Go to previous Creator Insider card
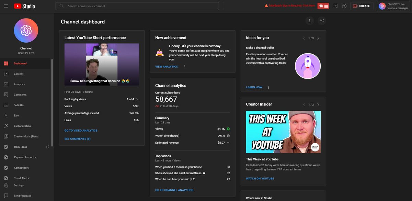Image resolution: width=412 pixels, height=201 pixels. [304, 104]
